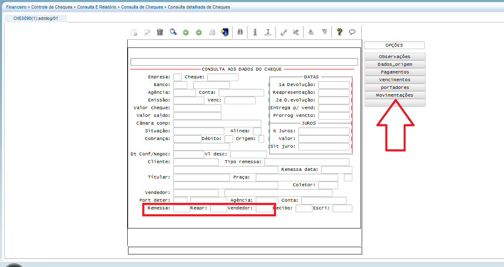
Task: Go to Consulta de Cheques breadcrumb
Action: coord(142,7)
